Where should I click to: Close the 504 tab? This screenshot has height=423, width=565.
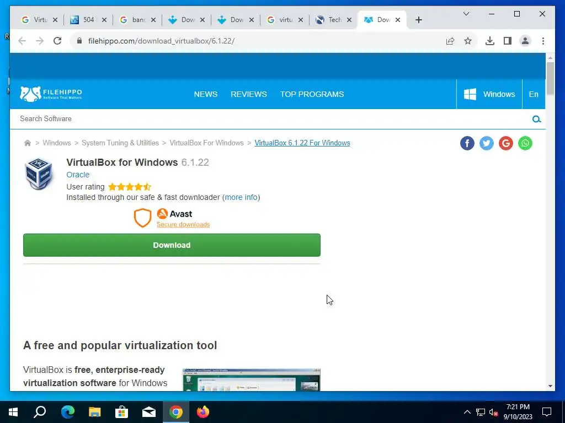coord(104,20)
